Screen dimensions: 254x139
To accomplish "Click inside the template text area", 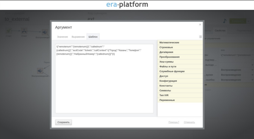I will pos(104,79).
